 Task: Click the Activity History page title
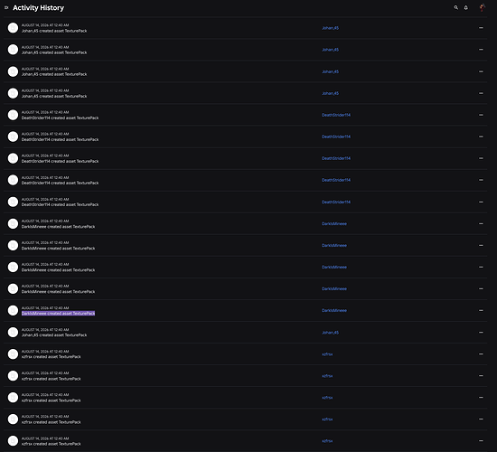pos(38,7)
